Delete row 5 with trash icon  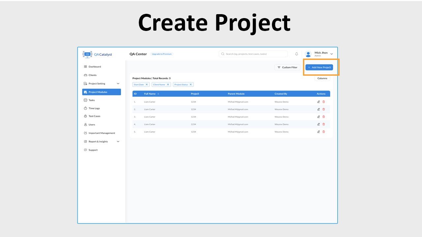point(323,132)
